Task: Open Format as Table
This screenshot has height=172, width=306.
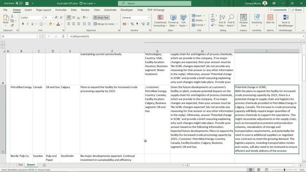Action: (x=173, y=21)
